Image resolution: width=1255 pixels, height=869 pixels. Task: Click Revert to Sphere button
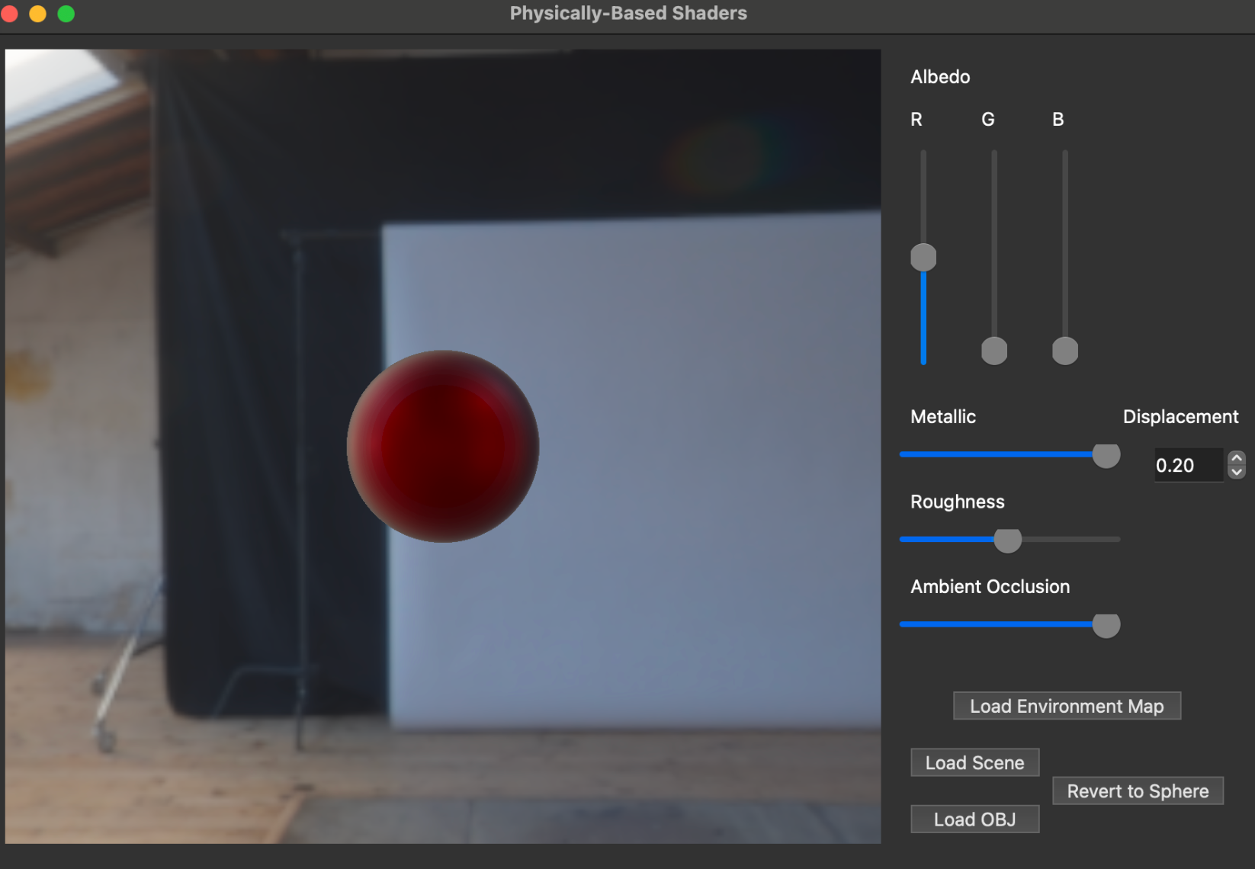coord(1138,790)
